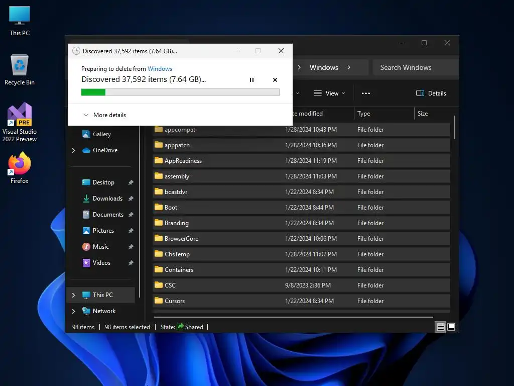The height and width of the screenshot is (386, 514).
Task: Click the CSC date 9/8/2023 2:36 PM
Action: click(308, 285)
